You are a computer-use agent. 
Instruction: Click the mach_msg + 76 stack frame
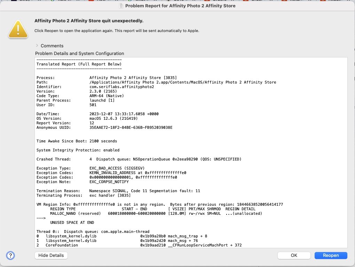pyautogui.click(x=117, y=241)
